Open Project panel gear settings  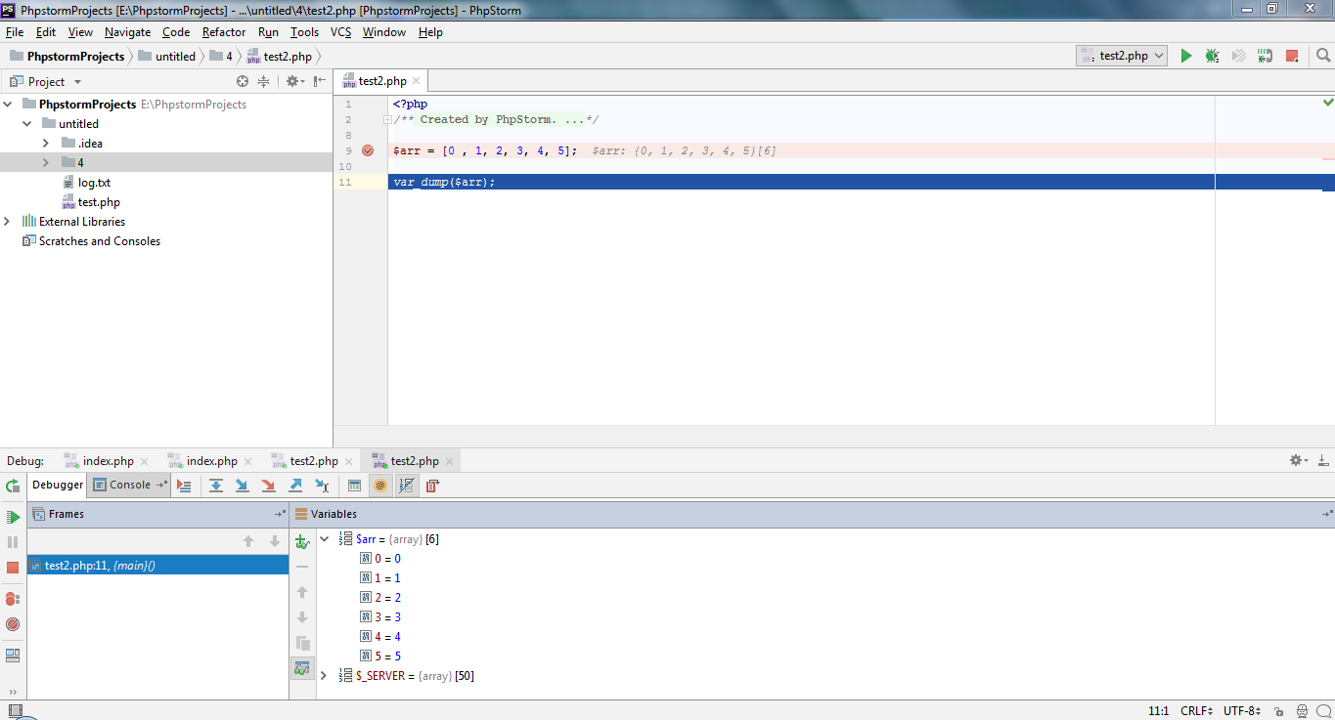coord(294,81)
